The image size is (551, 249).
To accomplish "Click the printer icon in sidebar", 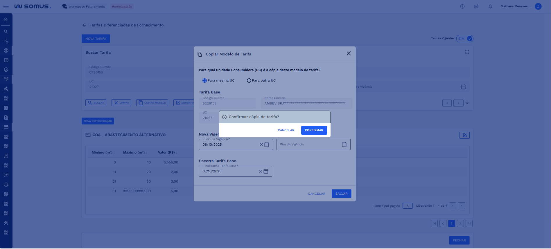I will pyautogui.click(x=6, y=185).
